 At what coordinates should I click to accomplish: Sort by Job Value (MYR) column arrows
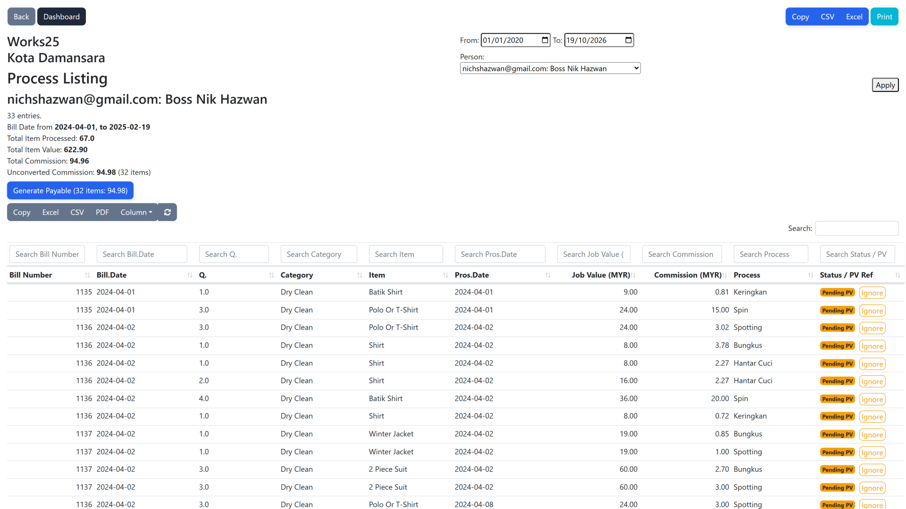coord(633,275)
